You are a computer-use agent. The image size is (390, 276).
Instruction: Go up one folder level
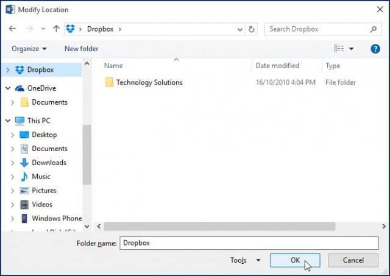[57, 29]
